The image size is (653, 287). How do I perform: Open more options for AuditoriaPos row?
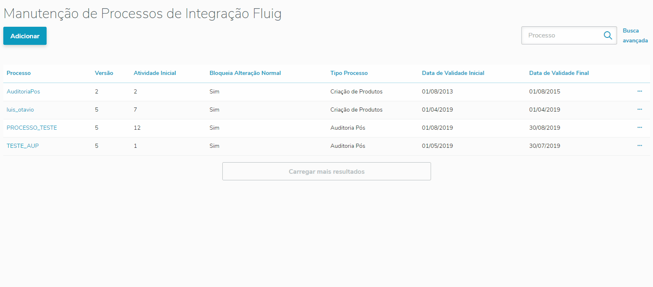point(639,91)
